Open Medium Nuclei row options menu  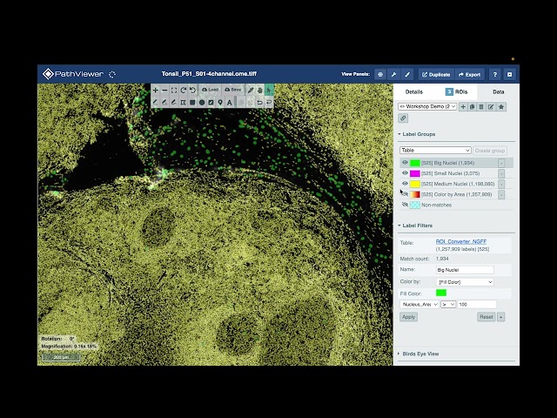[501, 184]
